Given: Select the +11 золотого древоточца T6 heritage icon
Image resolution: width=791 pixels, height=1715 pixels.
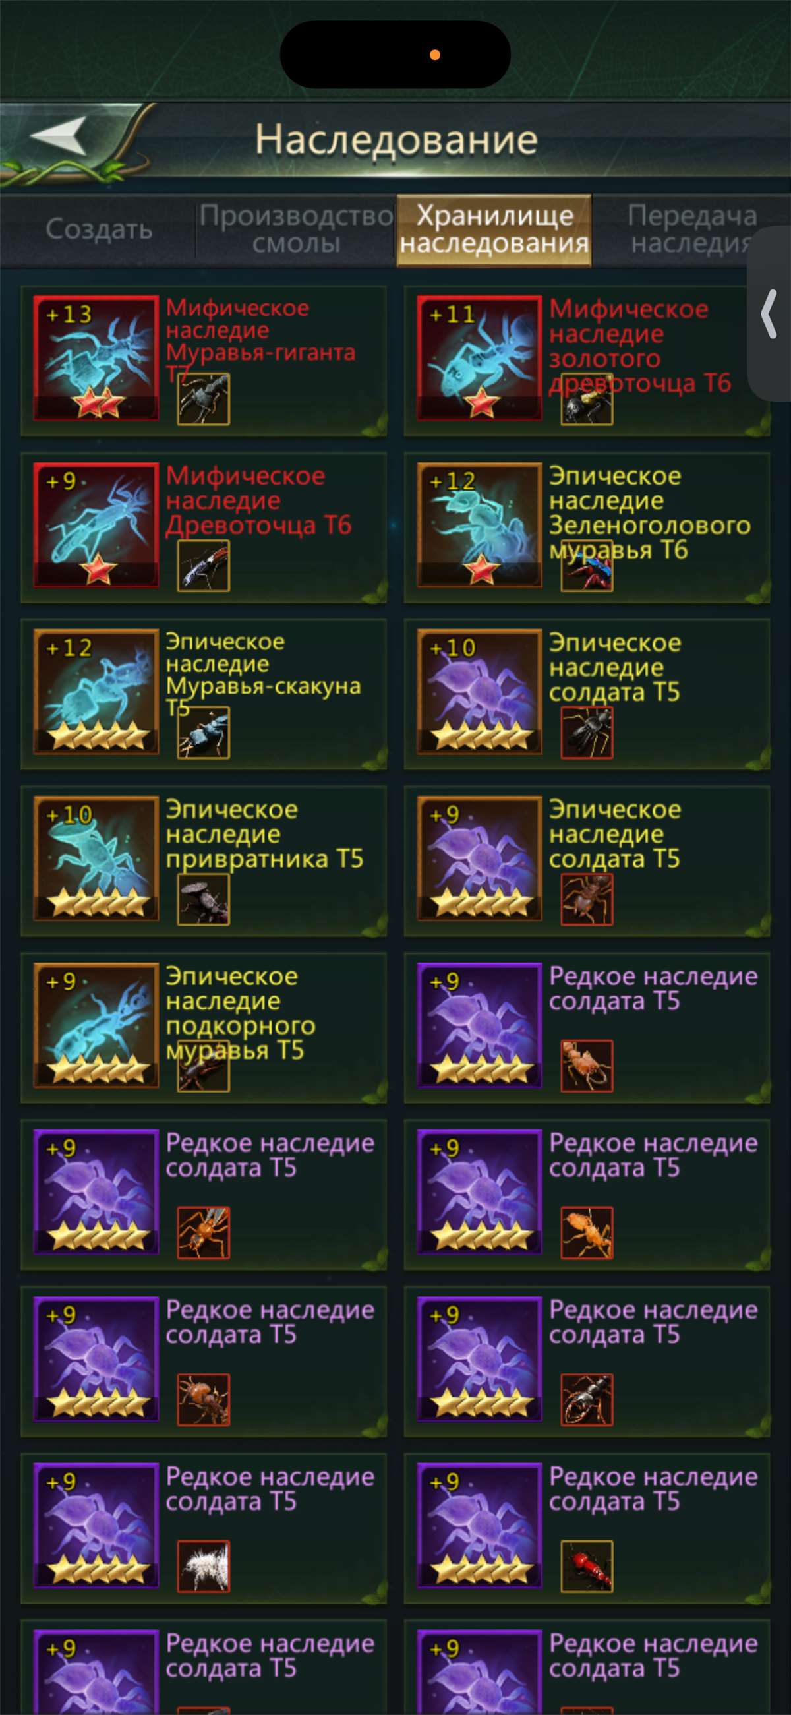Looking at the screenshot, I should [x=479, y=358].
